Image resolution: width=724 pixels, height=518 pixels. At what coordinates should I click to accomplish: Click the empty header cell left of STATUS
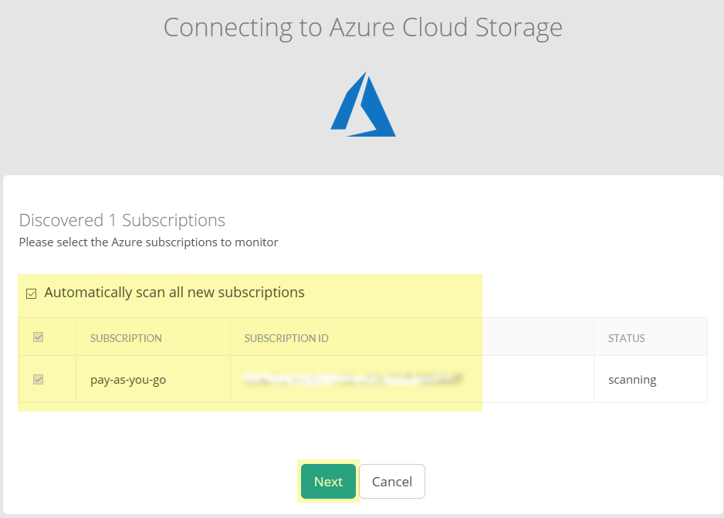point(538,338)
